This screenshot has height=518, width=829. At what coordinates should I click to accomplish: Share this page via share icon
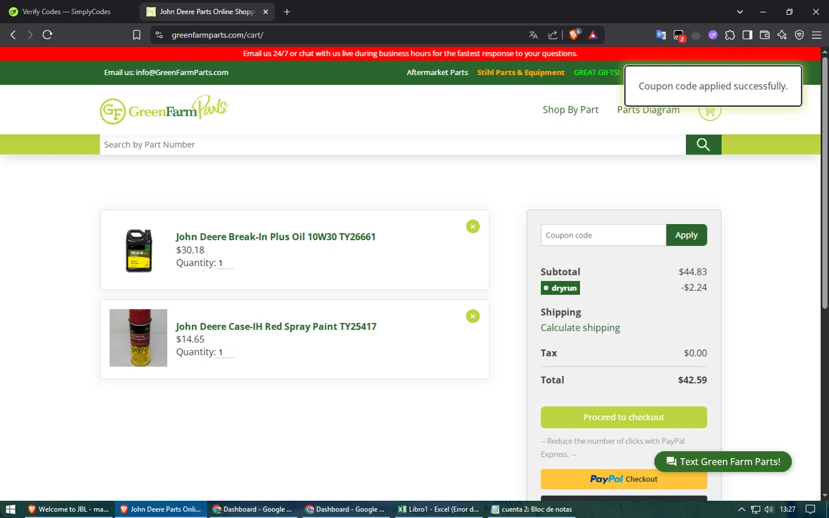pyautogui.click(x=553, y=35)
